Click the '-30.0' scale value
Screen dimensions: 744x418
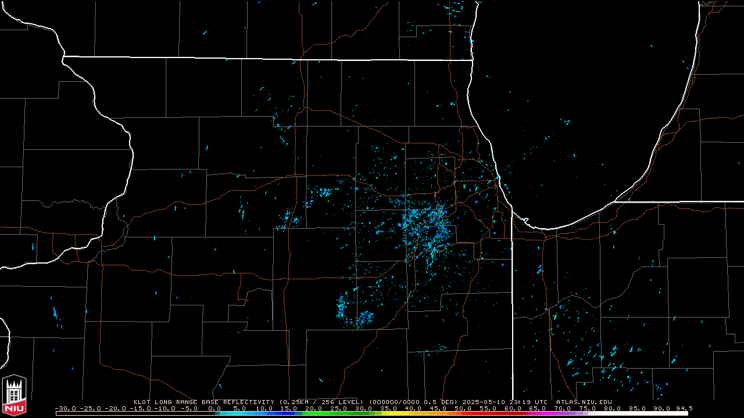coord(66,408)
